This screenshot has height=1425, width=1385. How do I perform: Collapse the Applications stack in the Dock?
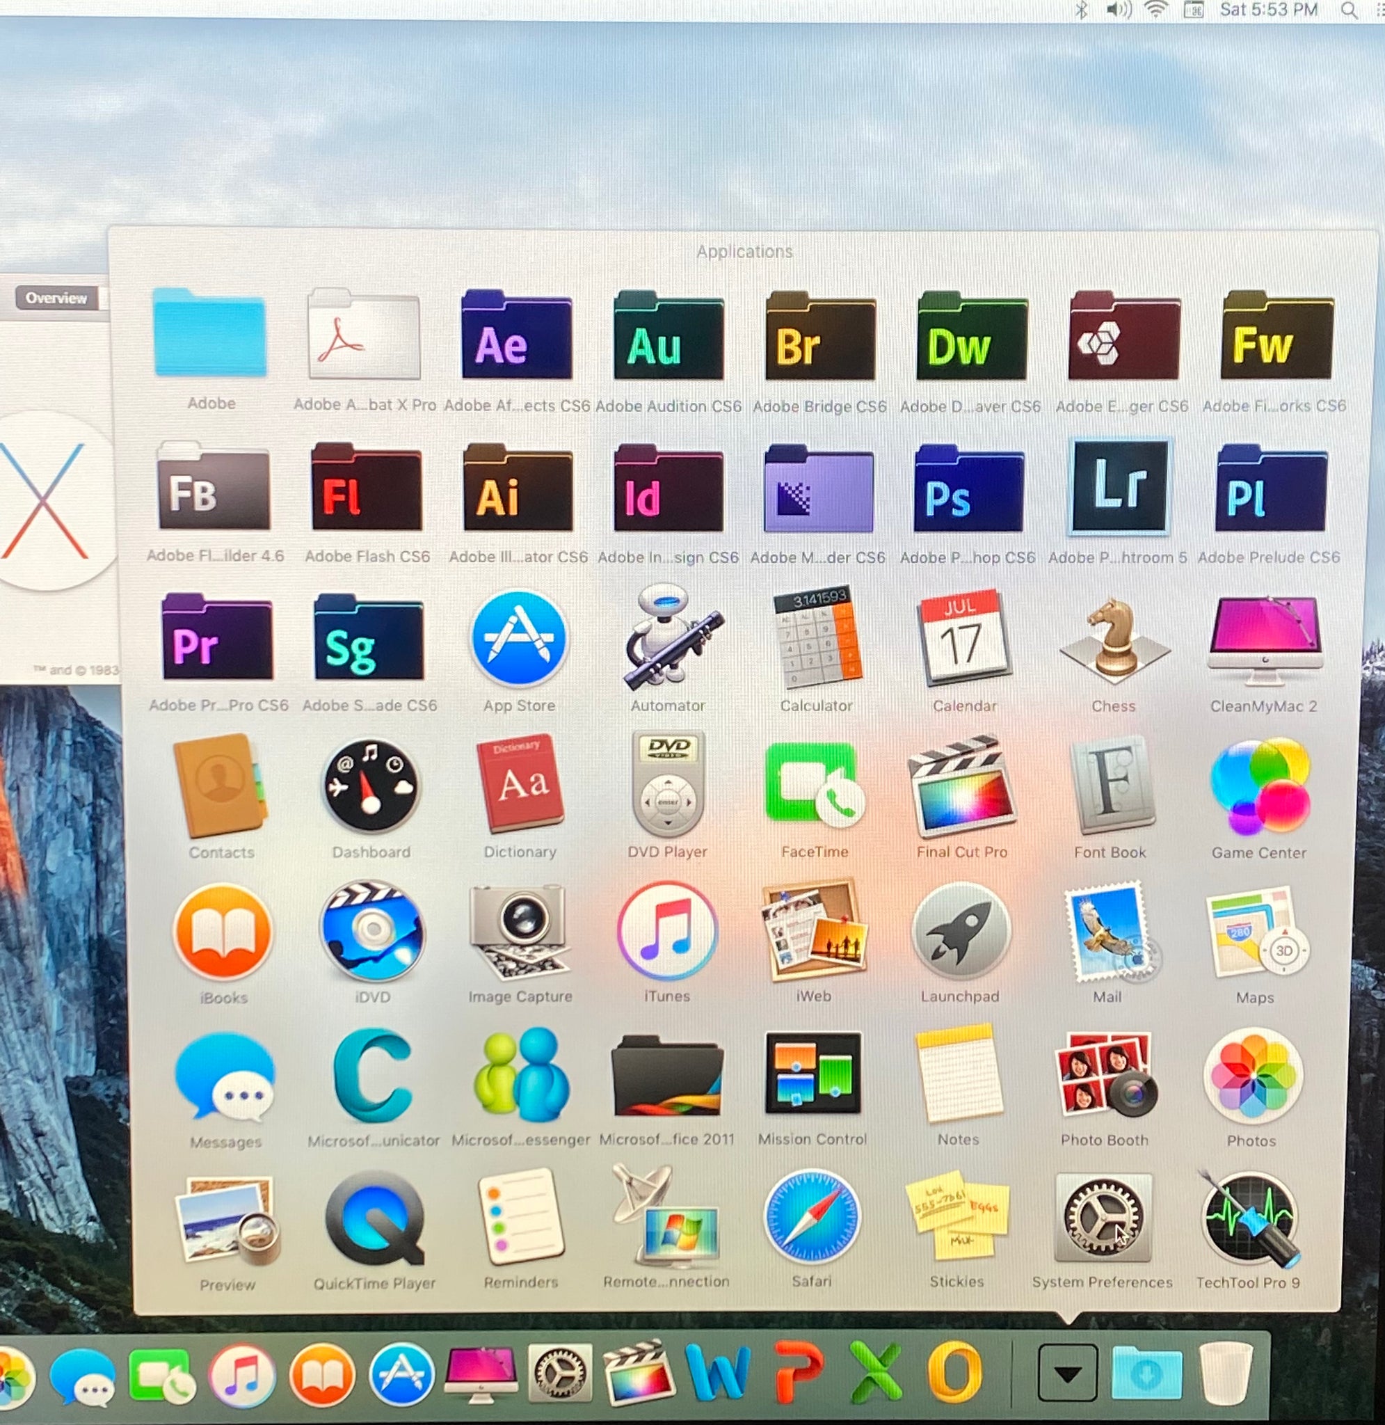1067,1374
